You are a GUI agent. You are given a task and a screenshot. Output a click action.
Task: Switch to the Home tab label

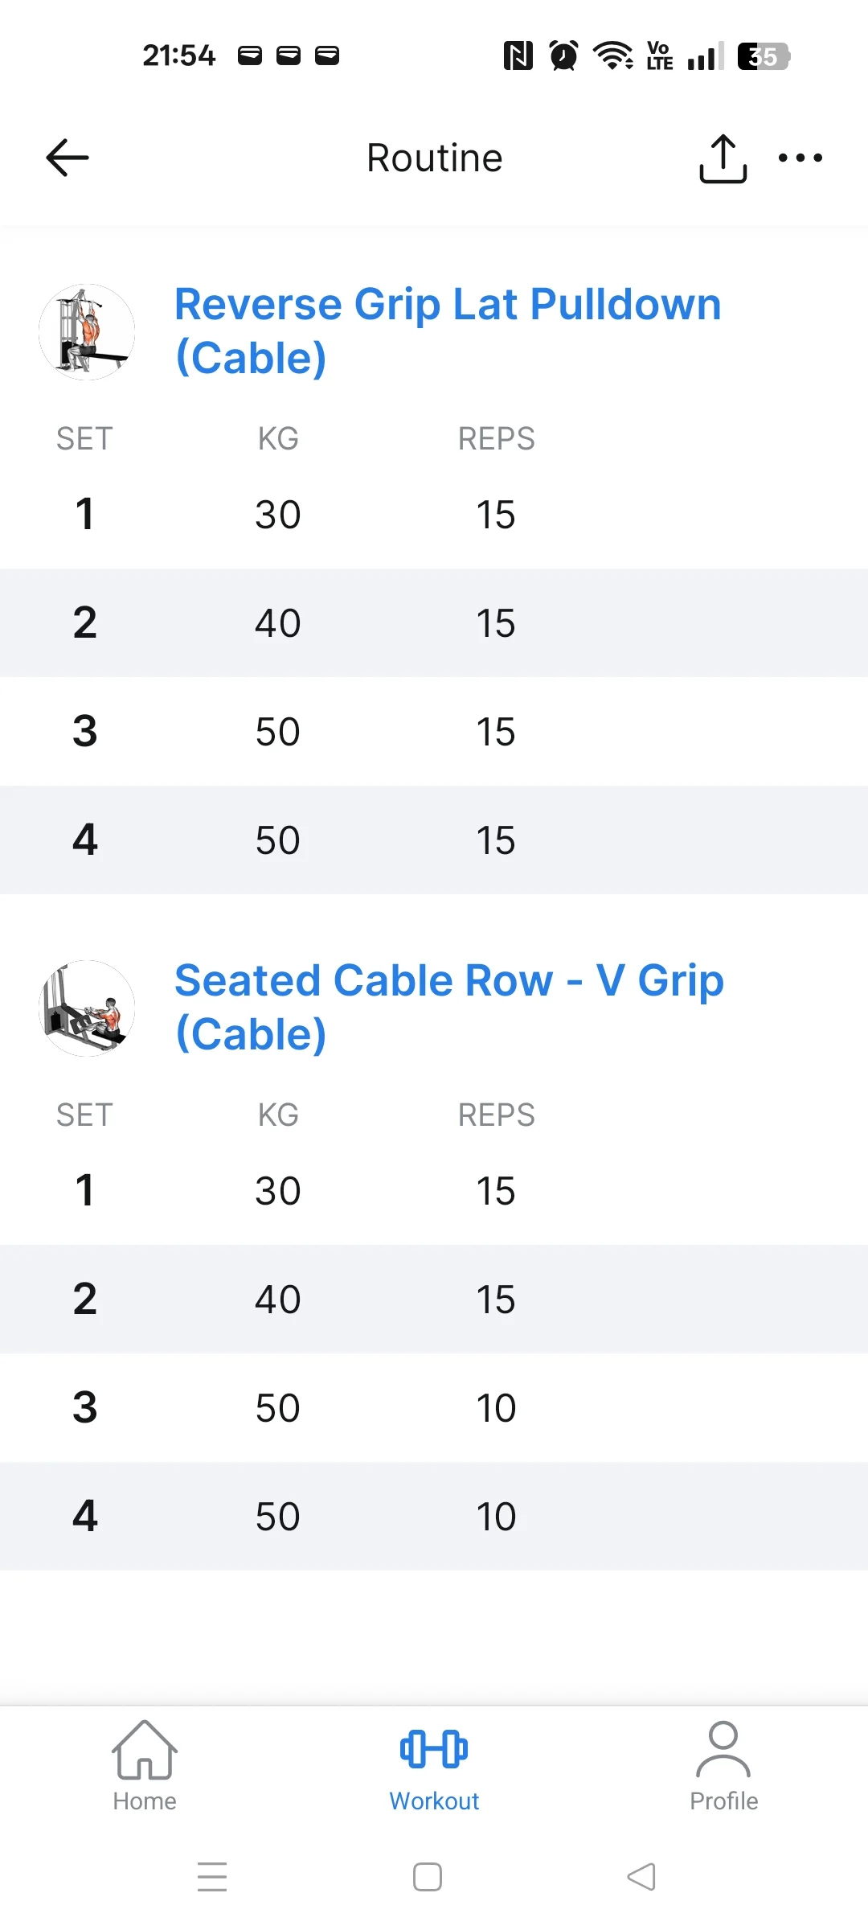click(145, 1801)
